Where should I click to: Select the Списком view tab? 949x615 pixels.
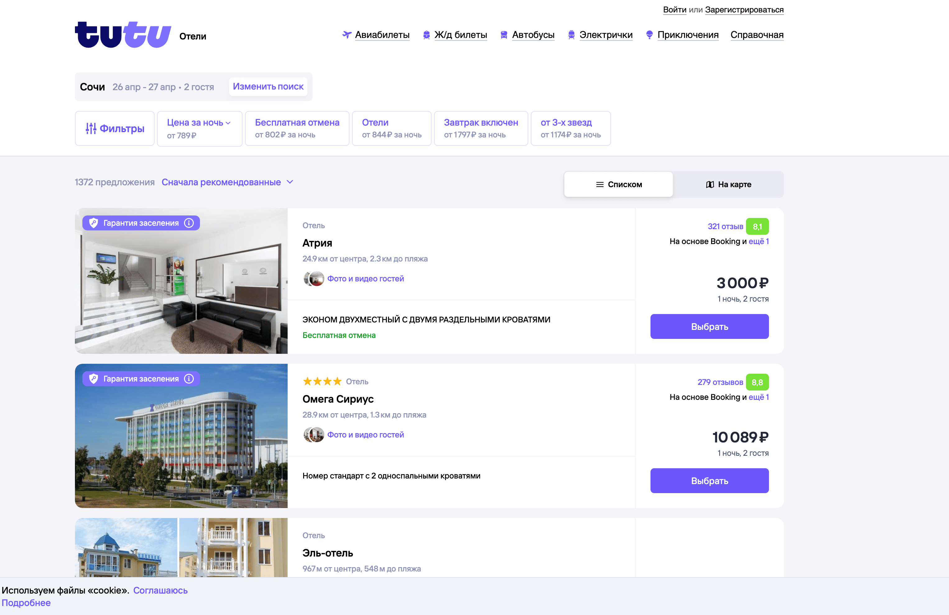click(x=618, y=184)
